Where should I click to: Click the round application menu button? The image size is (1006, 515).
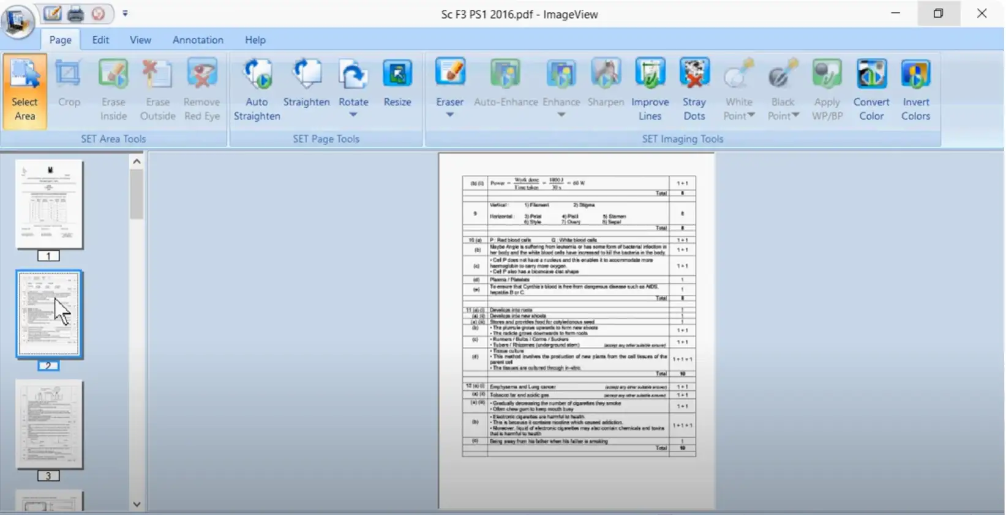[17, 22]
